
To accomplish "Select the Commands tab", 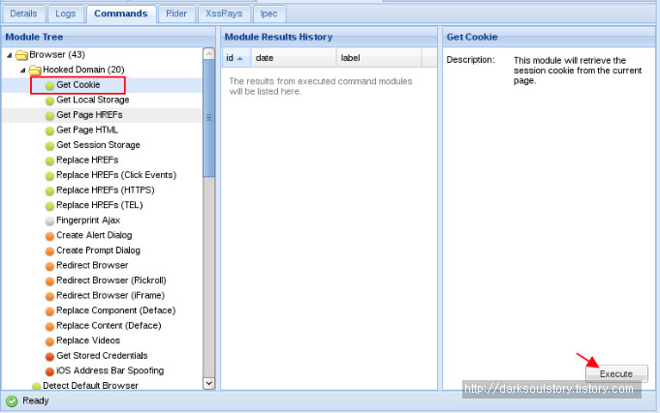I will 121,14.
